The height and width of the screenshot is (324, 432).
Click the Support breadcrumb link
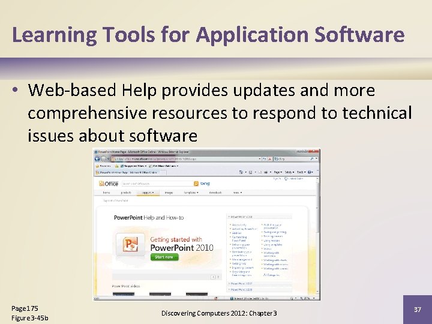[108, 200]
